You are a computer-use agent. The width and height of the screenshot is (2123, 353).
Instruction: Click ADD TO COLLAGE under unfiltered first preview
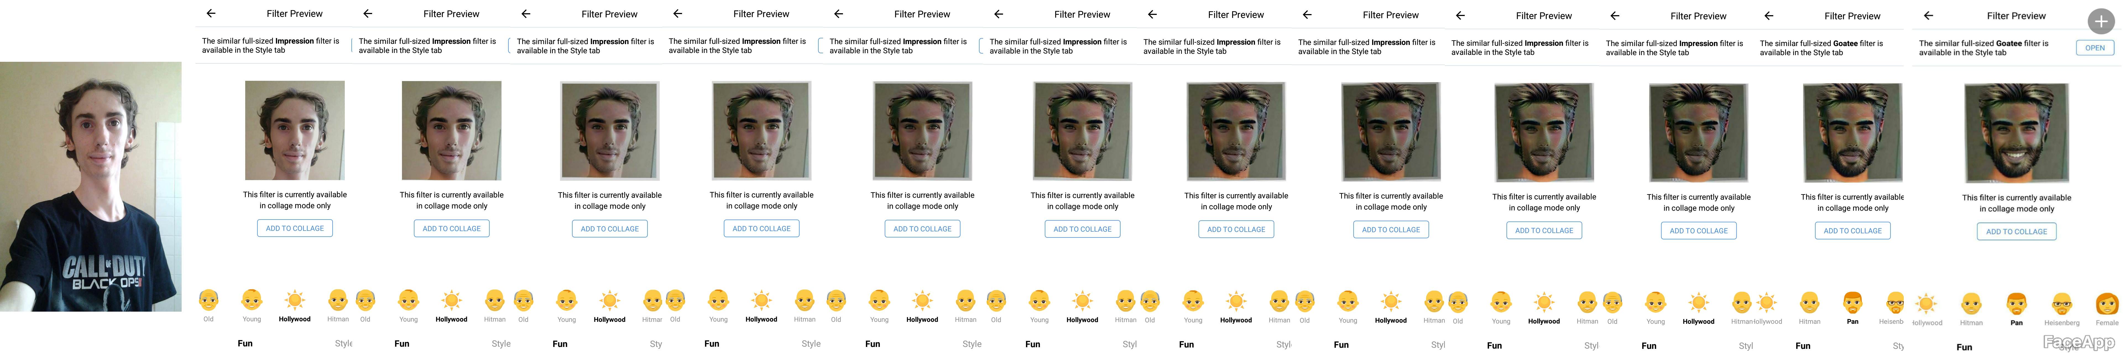[295, 228]
